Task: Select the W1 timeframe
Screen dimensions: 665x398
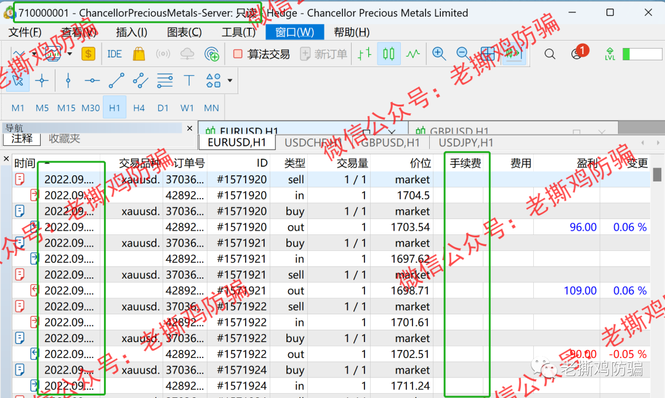Action: [187, 108]
